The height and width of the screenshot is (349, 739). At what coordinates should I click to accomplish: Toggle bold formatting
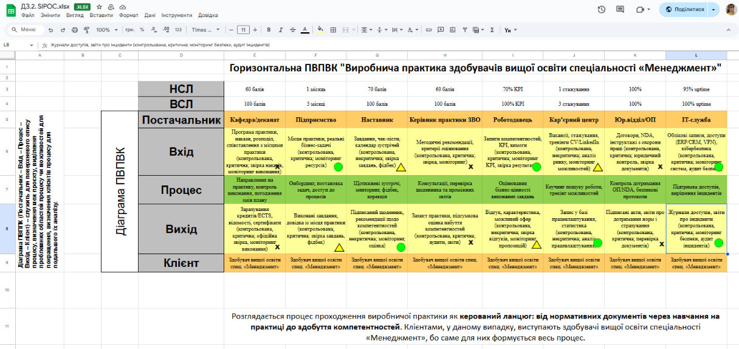point(268,29)
